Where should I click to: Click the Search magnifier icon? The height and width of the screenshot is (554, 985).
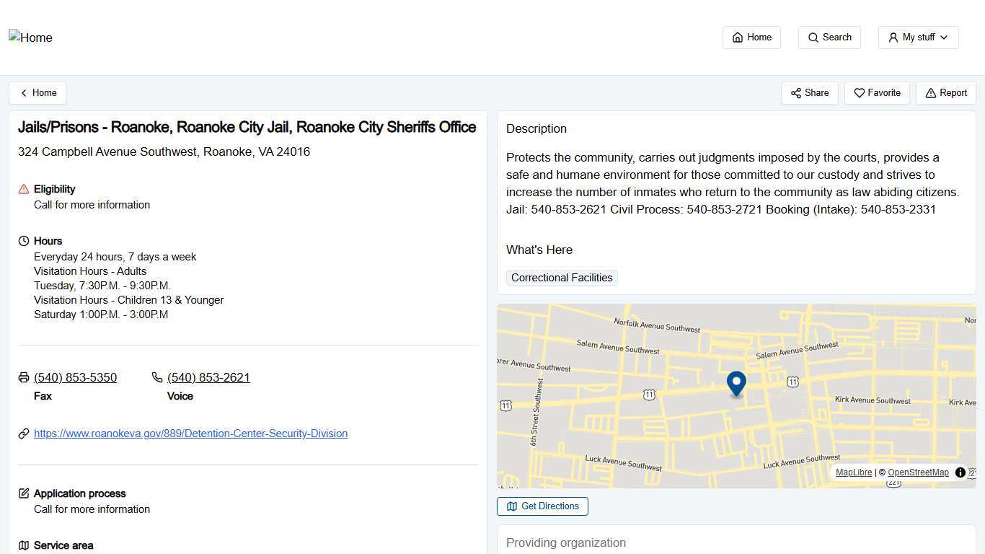tap(813, 37)
